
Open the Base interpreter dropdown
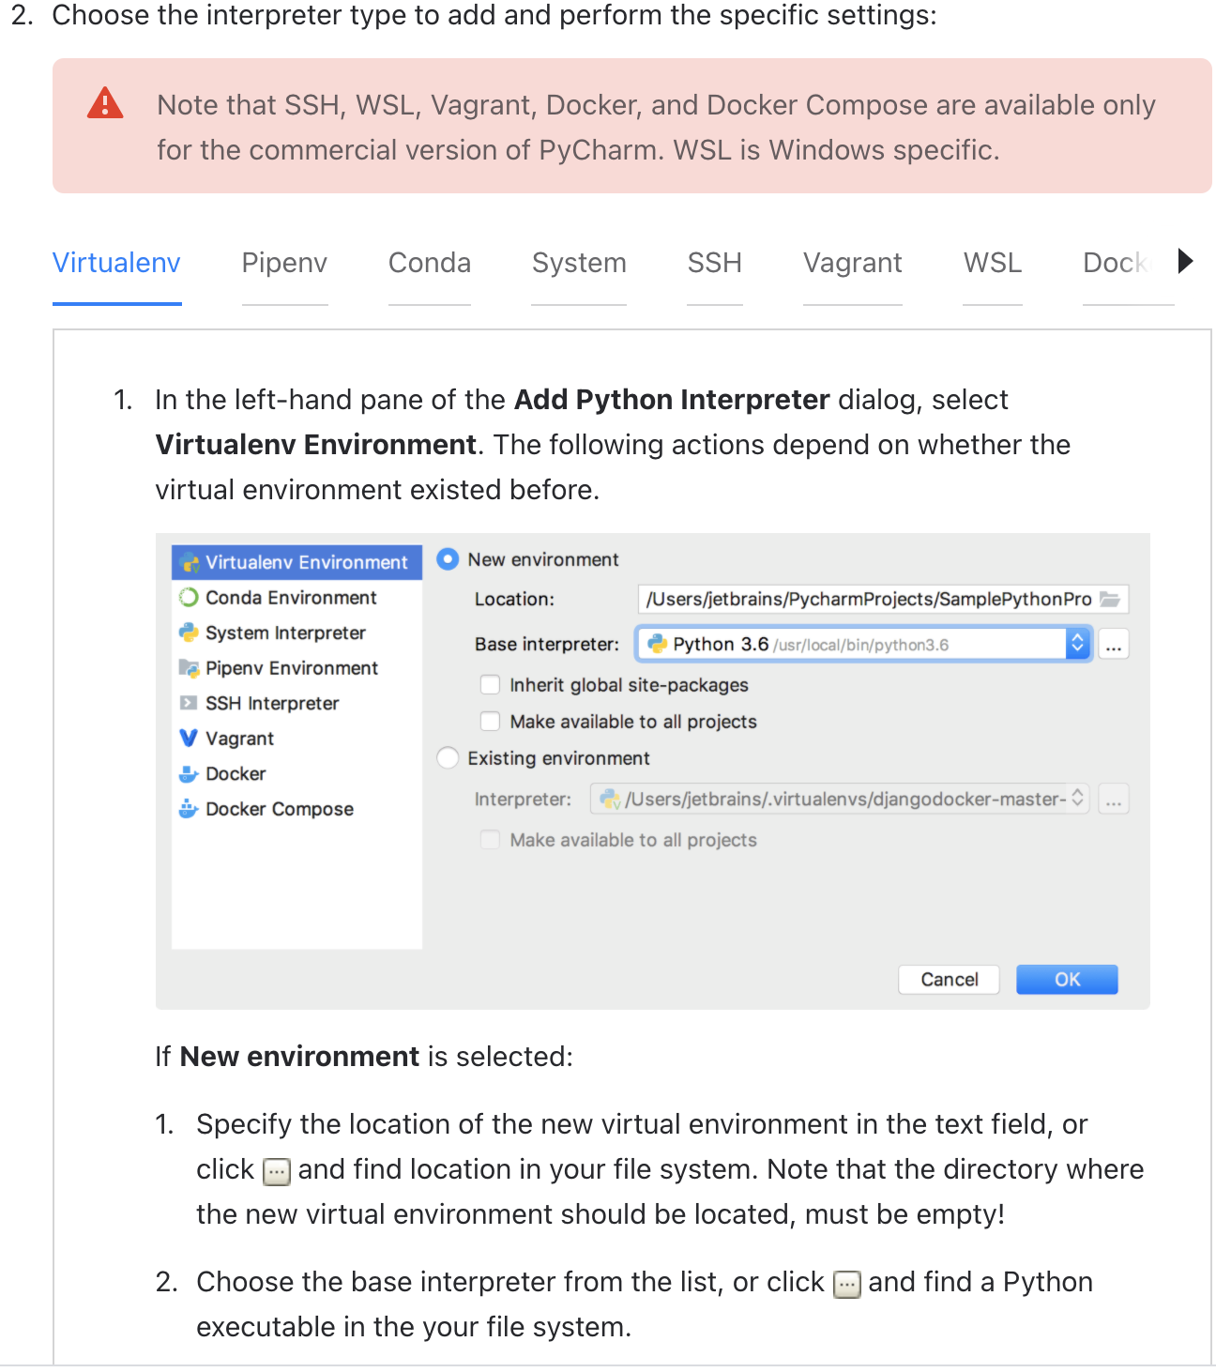click(1077, 644)
